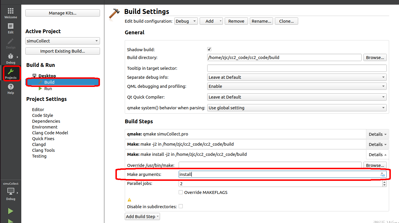Increase Parallel jobs with up arrow
The image size is (399, 223).
384,182
